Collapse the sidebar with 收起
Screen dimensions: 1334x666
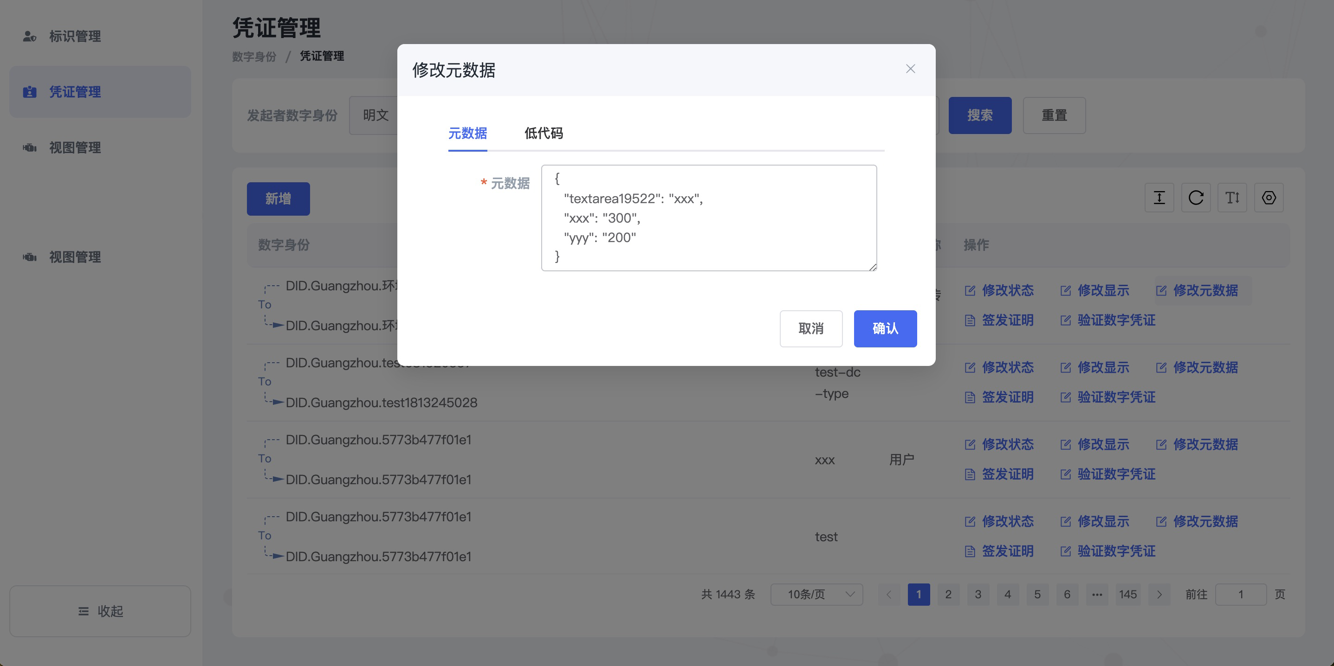tap(100, 611)
